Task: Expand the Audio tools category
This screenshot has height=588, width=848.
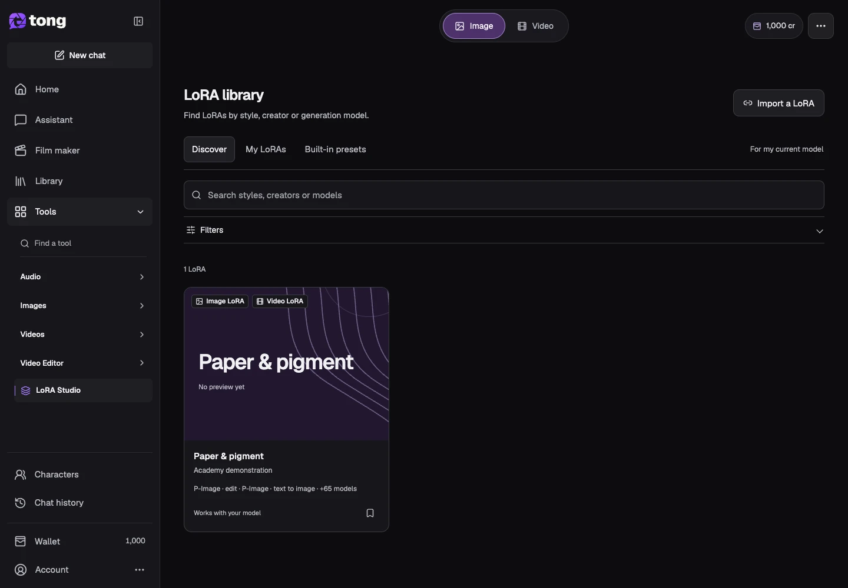Action: [x=83, y=277]
